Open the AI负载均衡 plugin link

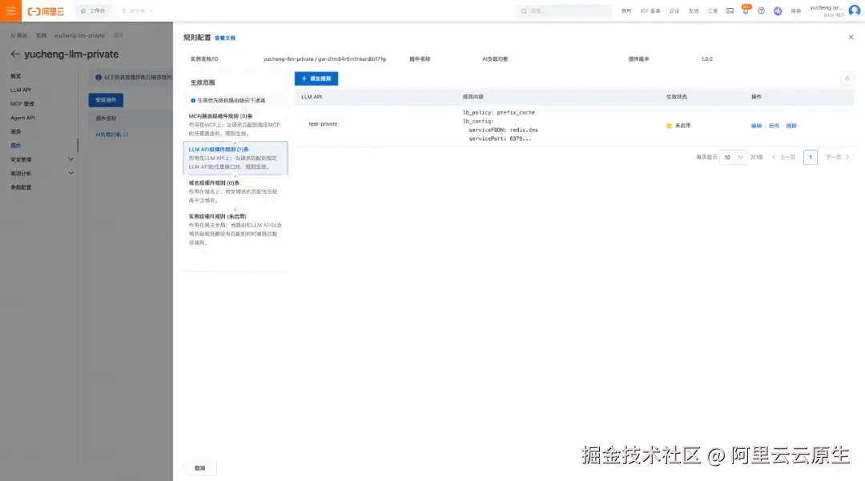pos(111,134)
